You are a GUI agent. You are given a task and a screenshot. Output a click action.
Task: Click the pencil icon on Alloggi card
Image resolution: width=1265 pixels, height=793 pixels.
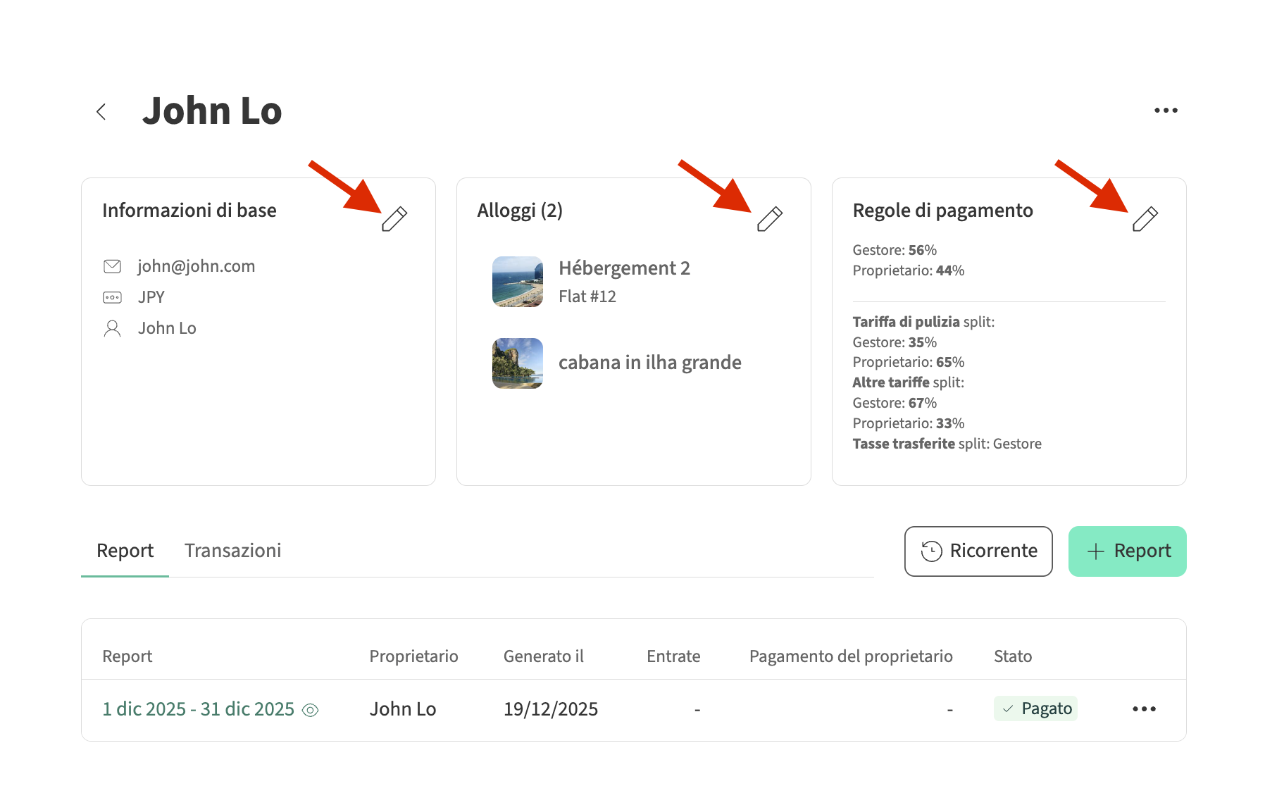point(769,219)
